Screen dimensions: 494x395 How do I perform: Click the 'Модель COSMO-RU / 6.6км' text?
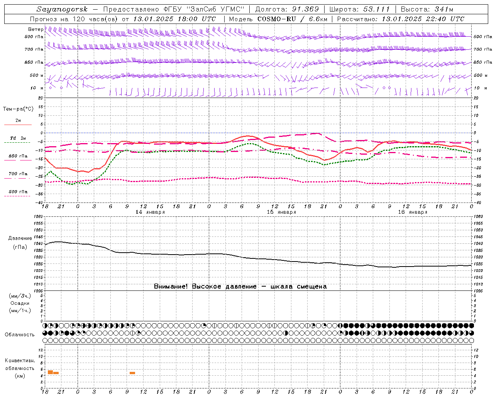coord(278,19)
